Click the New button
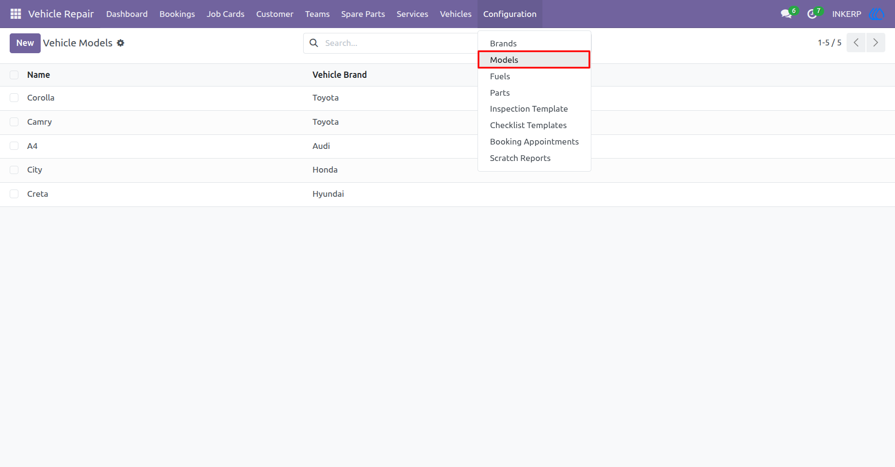The image size is (895, 467). tap(25, 43)
